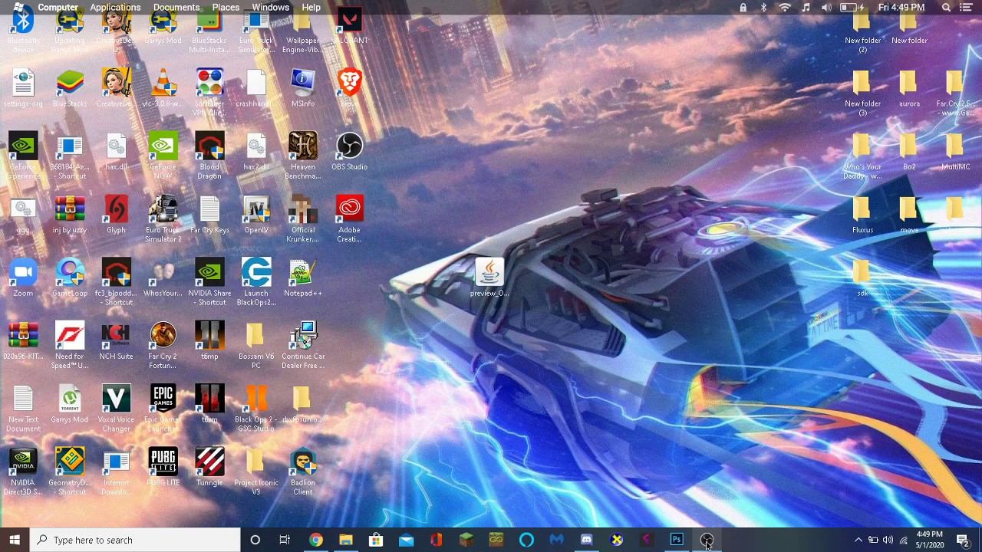This screenshot has width=982, height=552.
Task: Open the GameLoop desktop shortcut
Action: pyautogui.click(x=70, y=272)
